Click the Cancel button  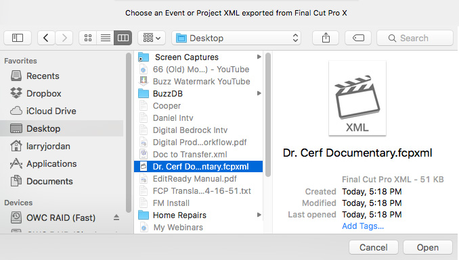374,247
